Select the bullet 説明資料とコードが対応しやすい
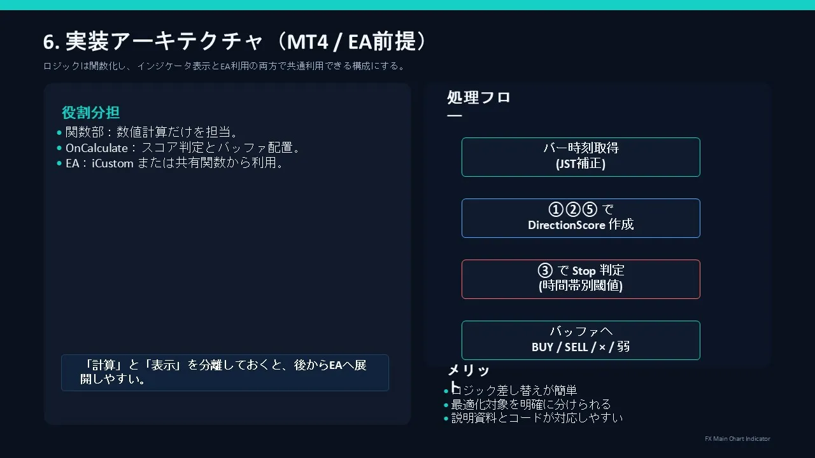The width and height of the screenshot is (815, 458). coord(537,418)
